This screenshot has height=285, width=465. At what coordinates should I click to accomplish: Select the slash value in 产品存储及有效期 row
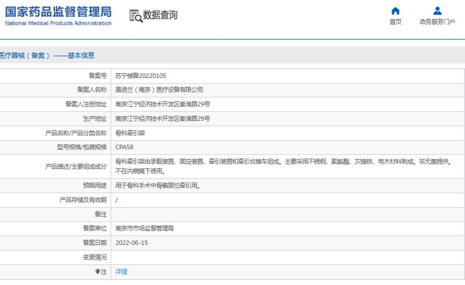(x=117, y=200)
